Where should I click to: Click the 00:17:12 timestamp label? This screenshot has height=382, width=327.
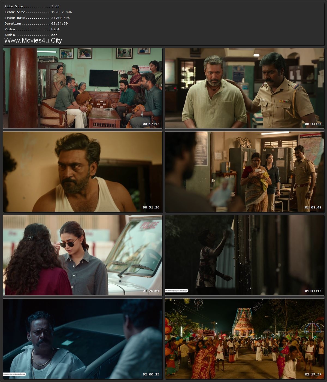point(152,123)
